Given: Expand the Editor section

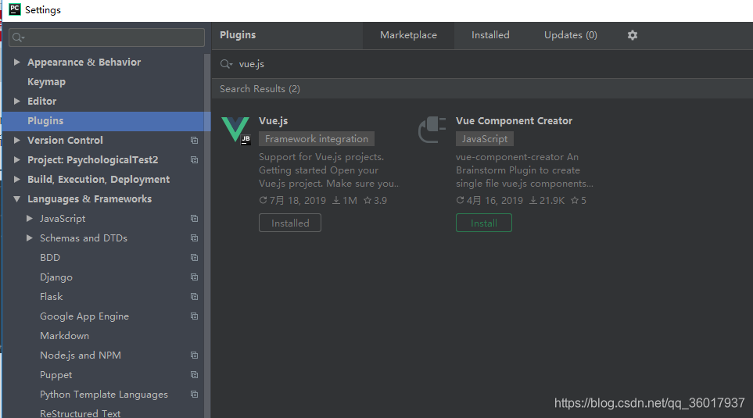Looking at the screenshot, I should 16,102.
